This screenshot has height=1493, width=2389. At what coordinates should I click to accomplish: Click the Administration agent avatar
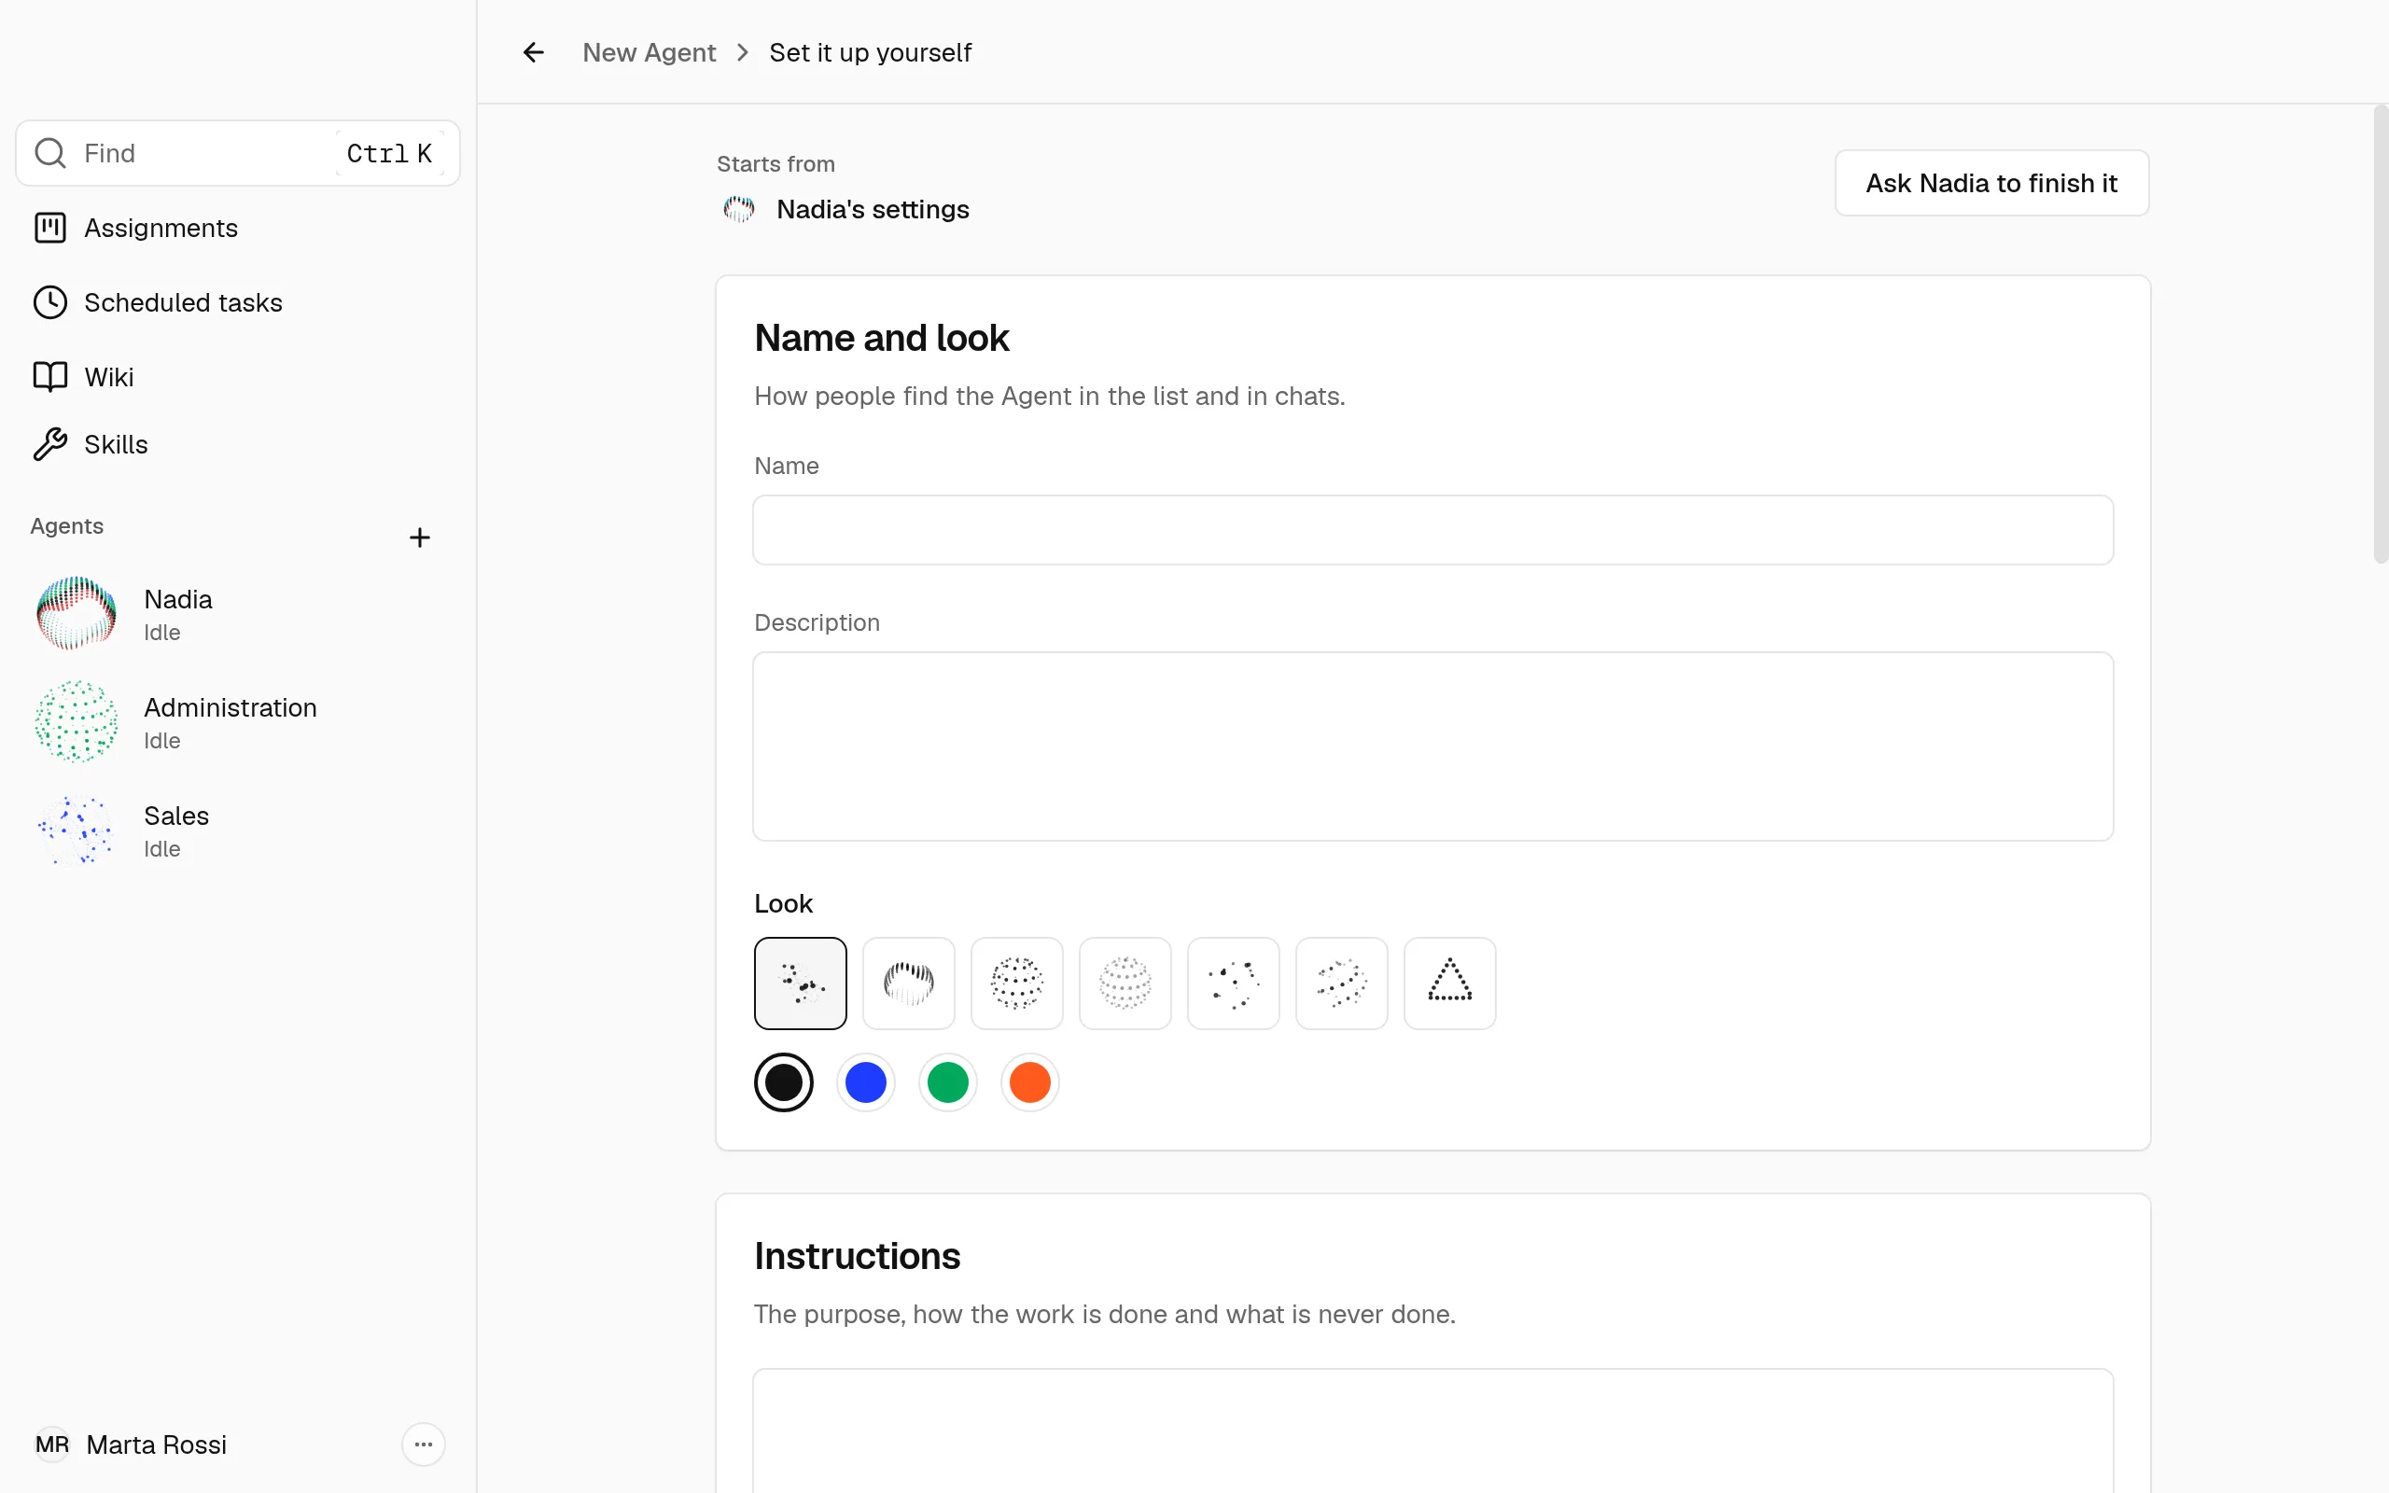point(76,722)
